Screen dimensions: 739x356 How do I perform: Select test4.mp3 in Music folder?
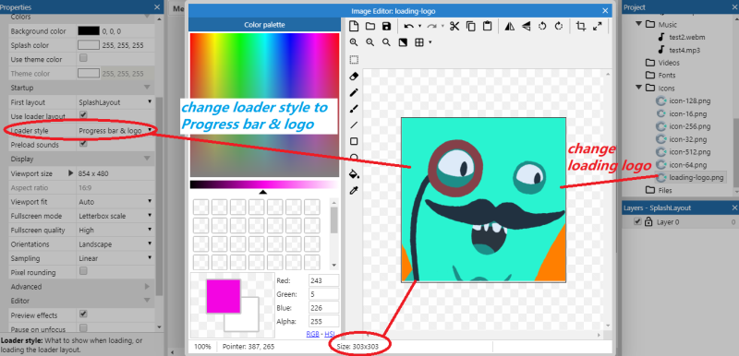(x=684, y=50)
